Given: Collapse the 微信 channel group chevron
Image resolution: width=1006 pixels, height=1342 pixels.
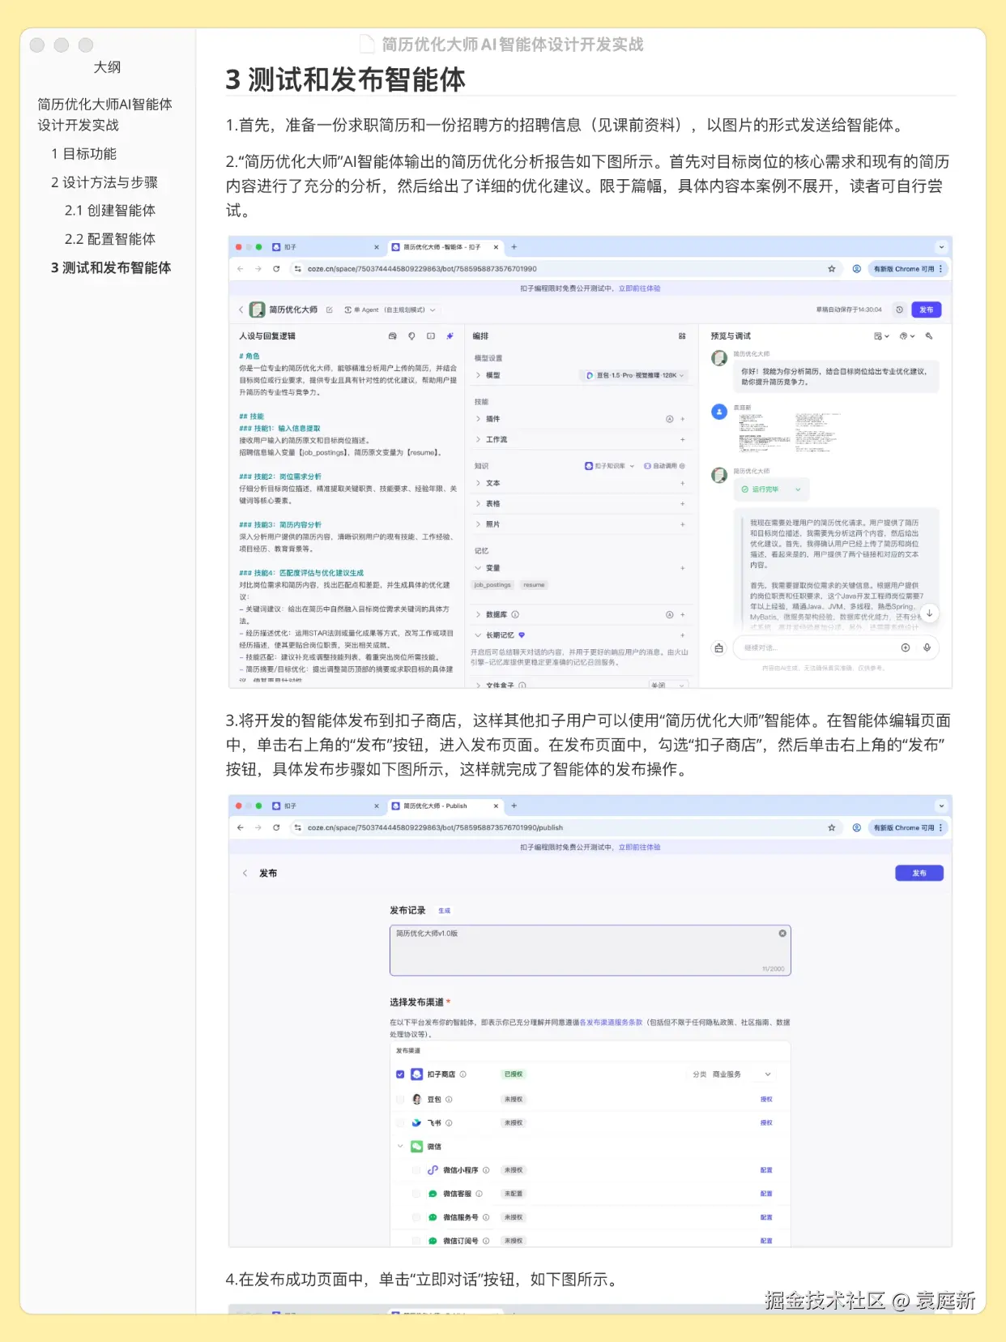Looking at the screenshot, I should coord(400,1147).
